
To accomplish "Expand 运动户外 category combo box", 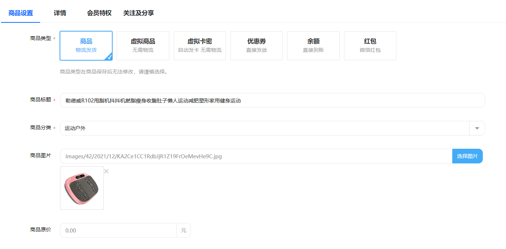I will click(272, 128).
